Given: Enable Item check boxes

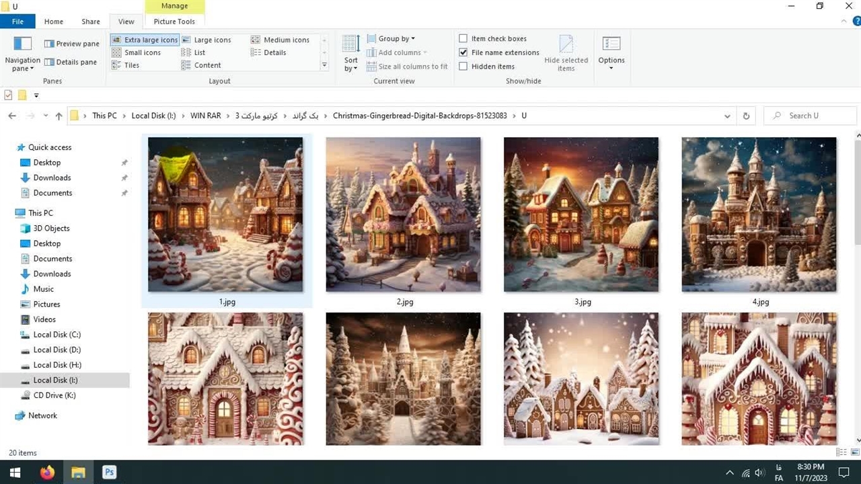Looking at the screenshot, I should [x=463, y=38].
